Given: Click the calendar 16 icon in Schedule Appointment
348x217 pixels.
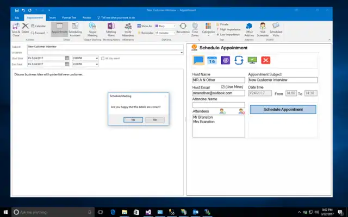Looking at the screenshot, I should (212, 60).
